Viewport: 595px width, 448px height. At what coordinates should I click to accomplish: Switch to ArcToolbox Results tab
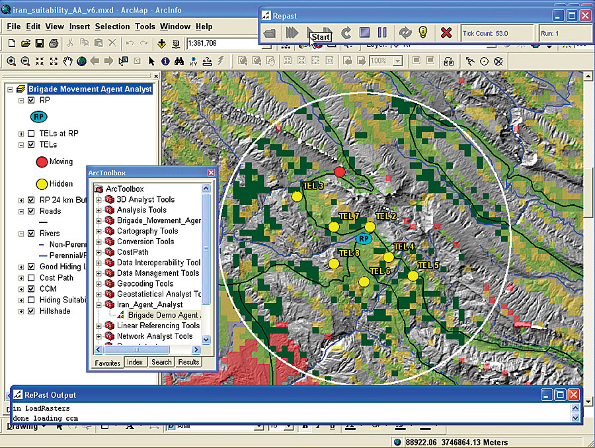(x=188, y=362)
